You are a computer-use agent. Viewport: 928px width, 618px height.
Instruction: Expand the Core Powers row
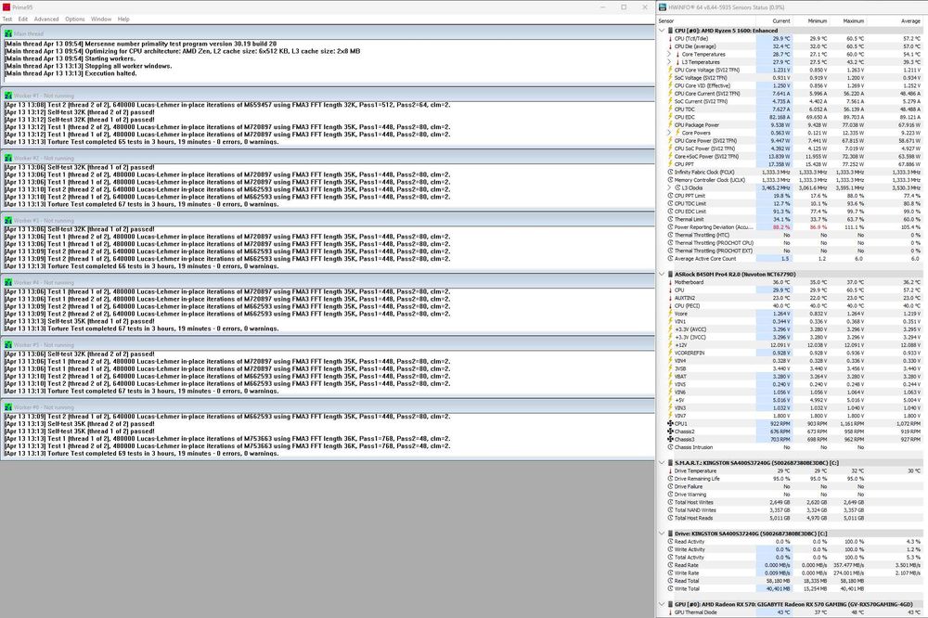669,133
